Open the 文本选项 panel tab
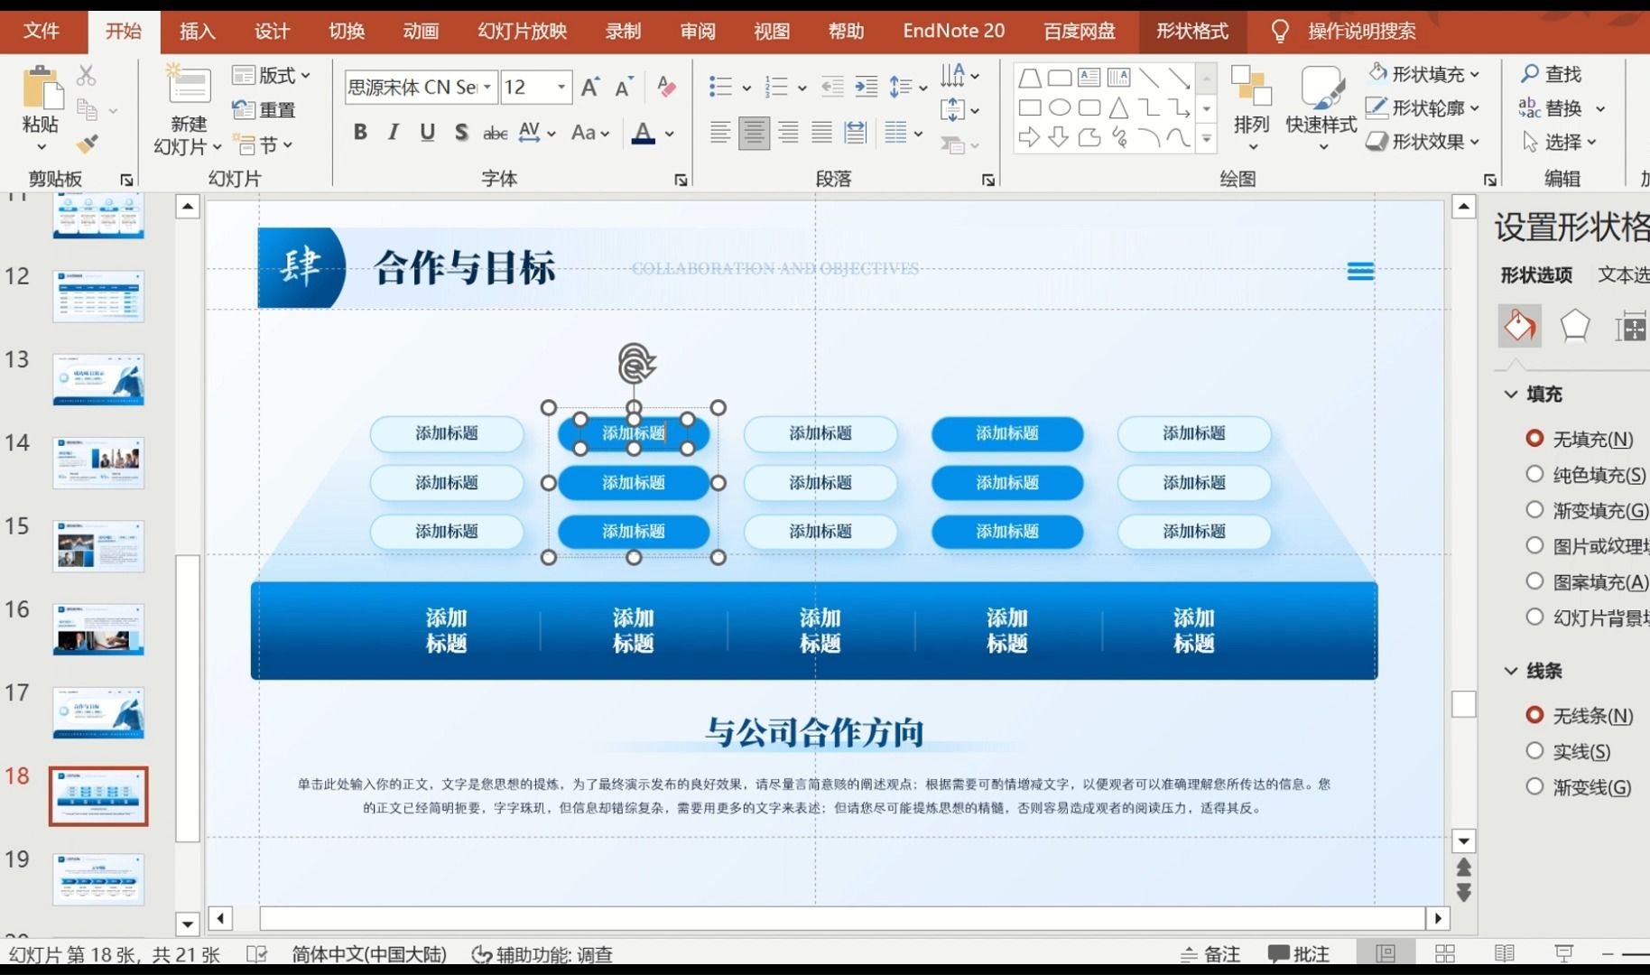 click(x=1622, y=276)
